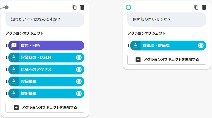Click the 知りたいことはなんですか？ message bubble
This screenshot has height=118, width=212.
45,20
